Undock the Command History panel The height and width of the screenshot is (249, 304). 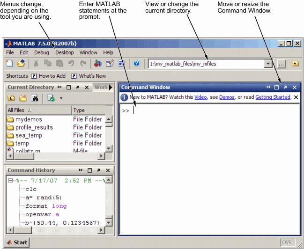pos(99,170)
